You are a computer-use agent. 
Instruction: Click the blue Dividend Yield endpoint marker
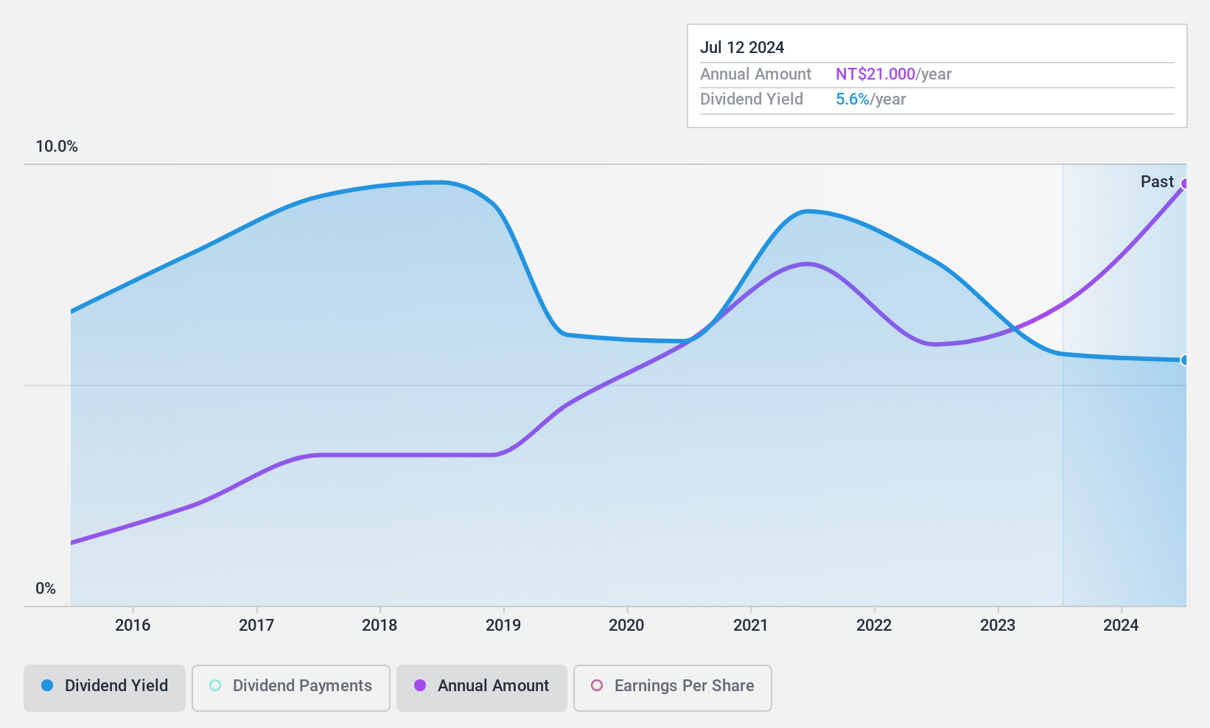tap(1185, 360)
